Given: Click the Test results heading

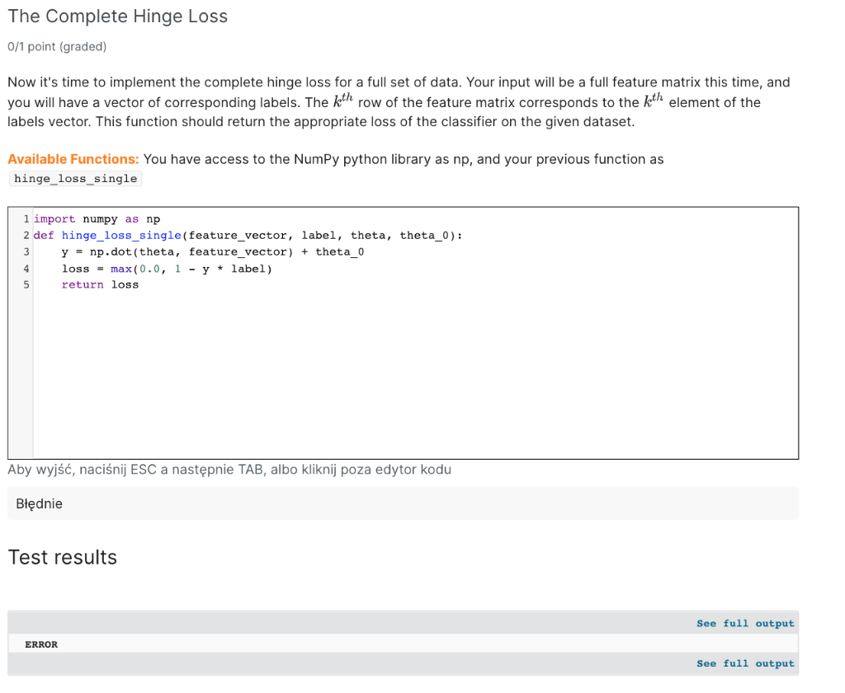Looking at the screenshot, I should click(62, 557).
